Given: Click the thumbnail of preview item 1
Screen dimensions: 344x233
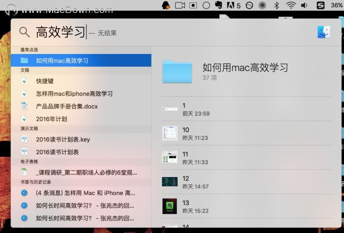Looking at the screenshot, I should click(170, 109).
